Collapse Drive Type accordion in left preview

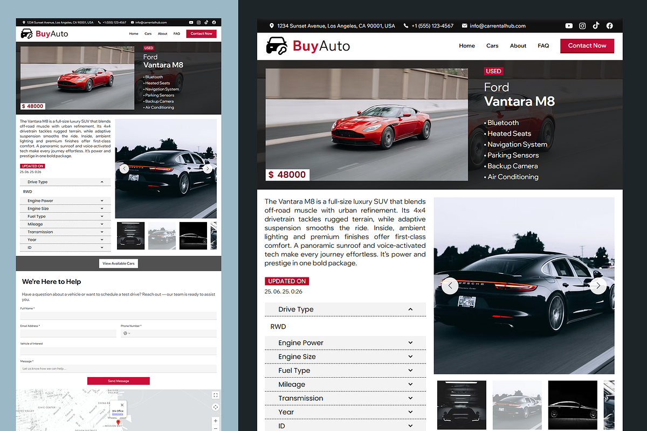click(65, 182)
